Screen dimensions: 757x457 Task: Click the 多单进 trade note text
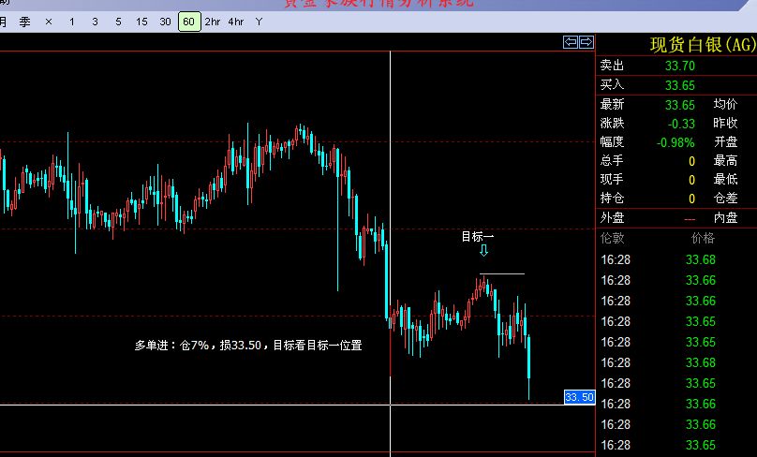pos(248,345)
